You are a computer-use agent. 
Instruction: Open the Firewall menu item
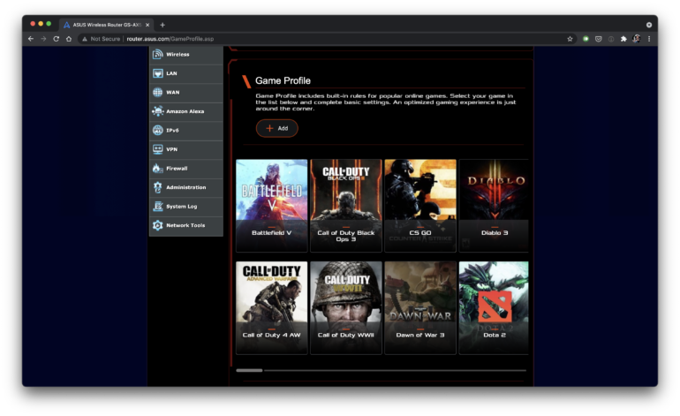186,169
